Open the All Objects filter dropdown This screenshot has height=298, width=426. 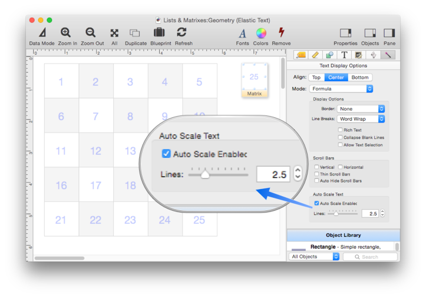pyautogui.click(x=314, y=256)
